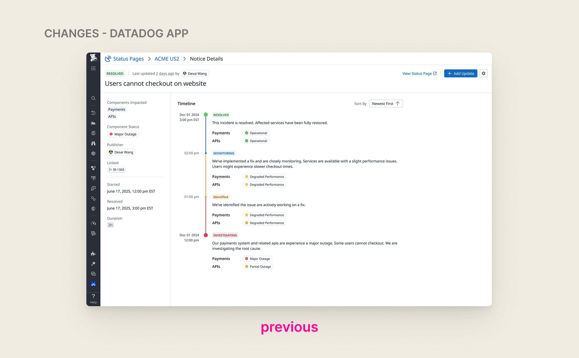Viewport: 579px width, 358px height.
Task: Click the Major Outage component status badge
Action: (123, 134)
